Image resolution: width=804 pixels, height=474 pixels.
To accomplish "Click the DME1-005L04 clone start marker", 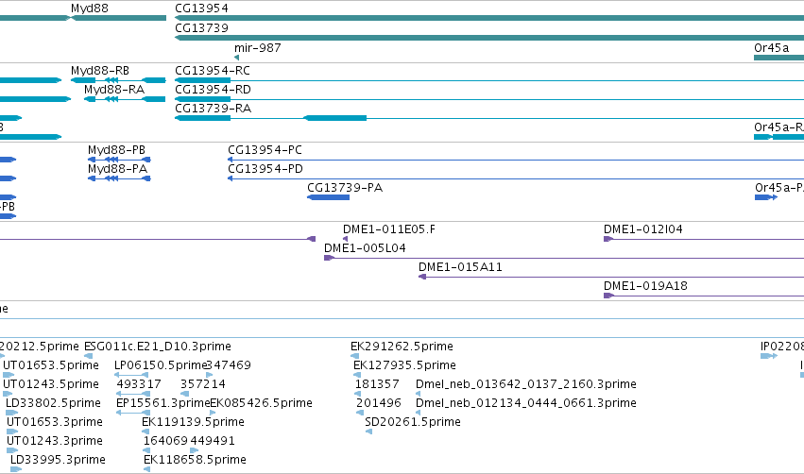I will pos(329,258).
